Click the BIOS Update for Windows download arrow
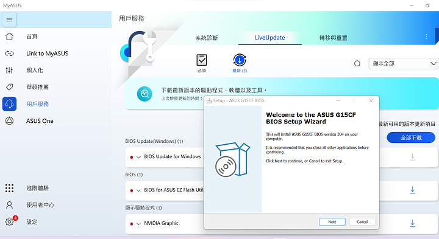439x239 pixels. [412, 157]
